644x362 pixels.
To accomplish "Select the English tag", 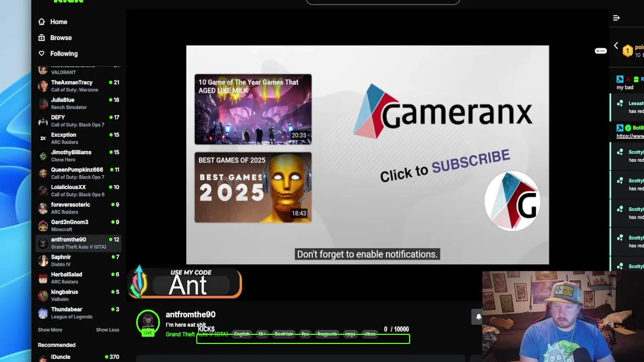I will (x=242, y=334).
